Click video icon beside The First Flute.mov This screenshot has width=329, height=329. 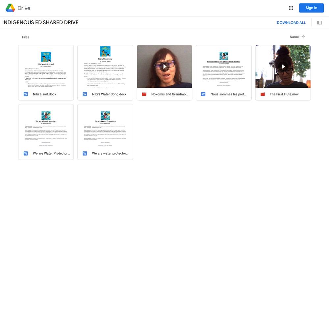[x=263, y=94]
